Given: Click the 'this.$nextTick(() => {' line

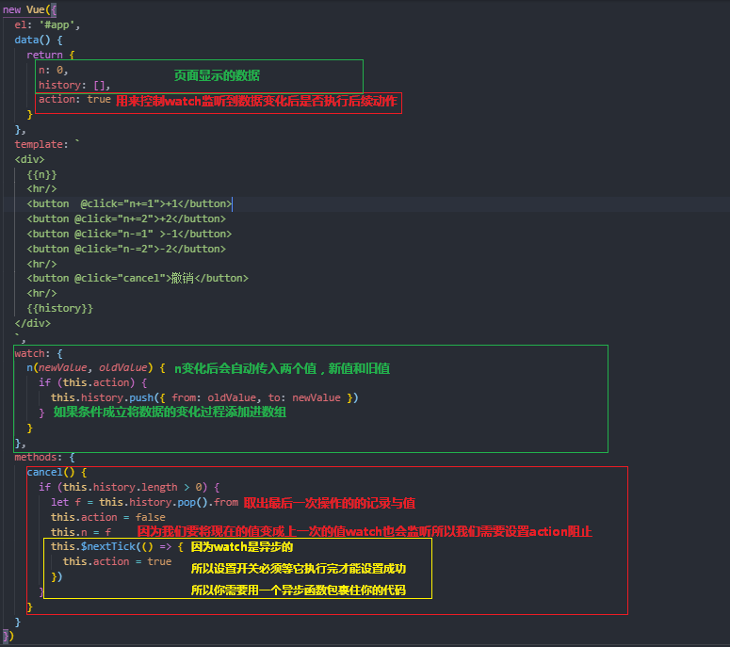Looking at the screenshot, I should [117, 546].
